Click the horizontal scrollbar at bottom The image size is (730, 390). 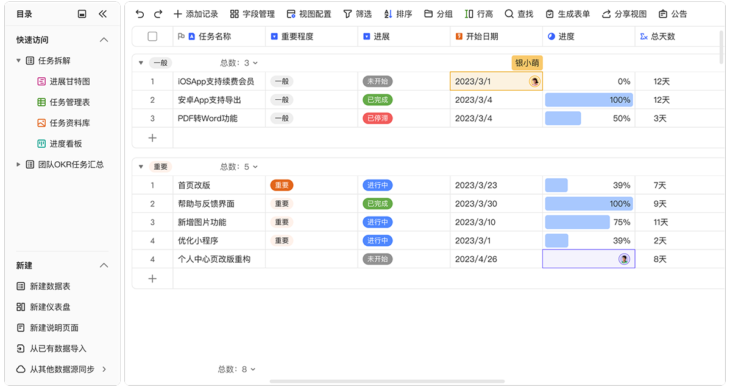pos(387,381)
